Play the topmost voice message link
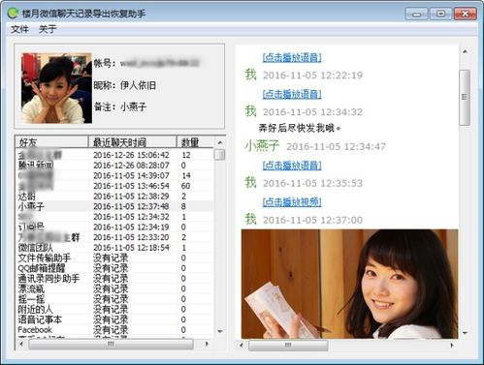 [292, 58]
